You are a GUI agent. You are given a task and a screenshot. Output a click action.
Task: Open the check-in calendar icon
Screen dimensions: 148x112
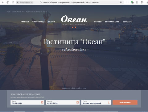coord(42,102)
